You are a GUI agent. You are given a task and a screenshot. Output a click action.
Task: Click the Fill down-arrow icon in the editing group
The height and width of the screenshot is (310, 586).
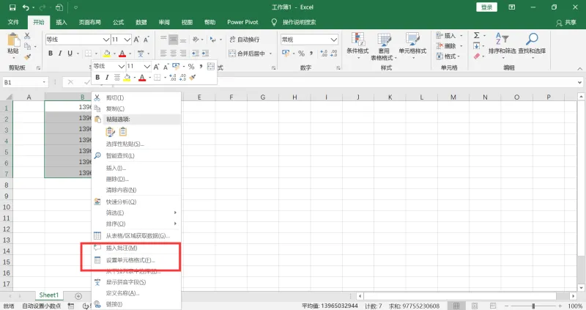[x=477, y=45]
